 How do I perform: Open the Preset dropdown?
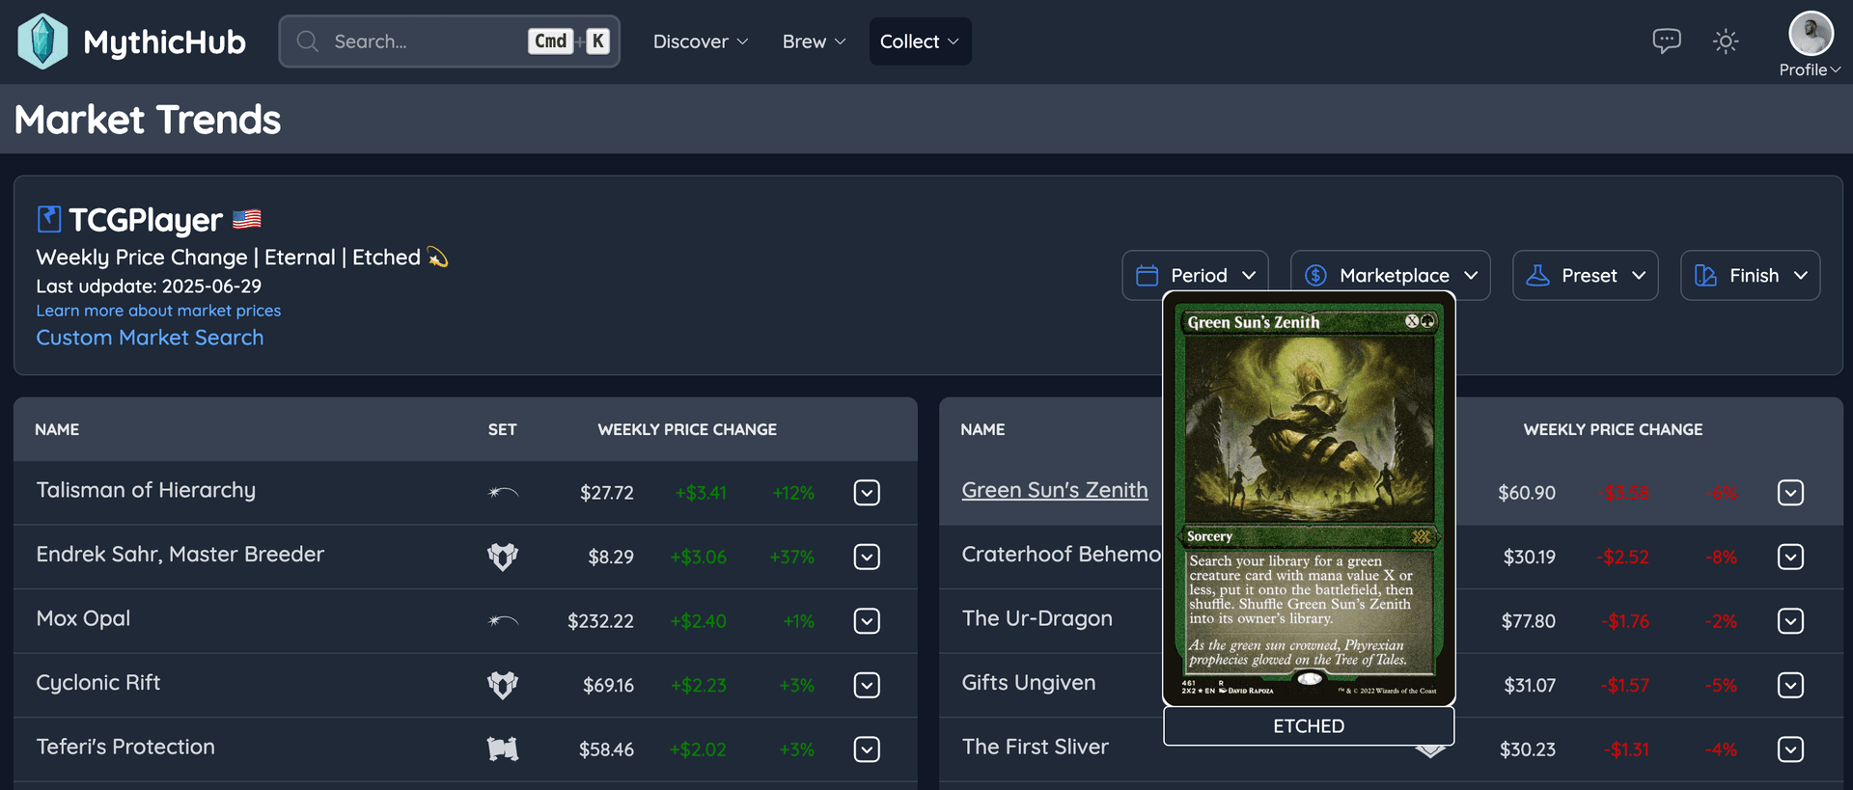coord(1586,276)
